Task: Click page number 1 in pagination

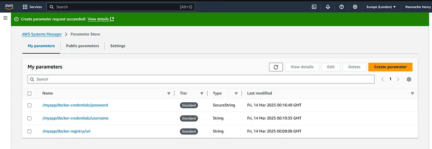Action: click(x=390, y=79)
